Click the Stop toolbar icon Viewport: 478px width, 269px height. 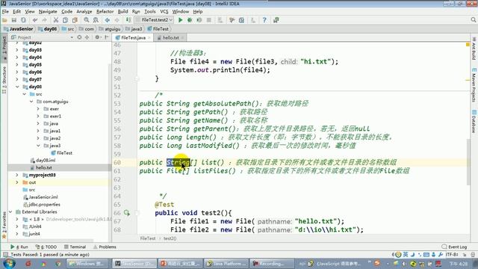[209, 20]
